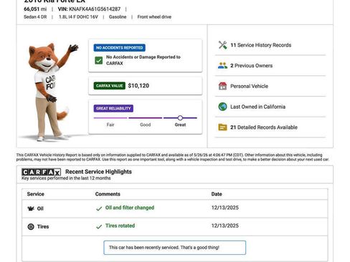Image resolution: width=350 pixels, height=262 pixels.
Task: Click the VIN number KNAFK4A61G5614287
Action: click(95, 9)
